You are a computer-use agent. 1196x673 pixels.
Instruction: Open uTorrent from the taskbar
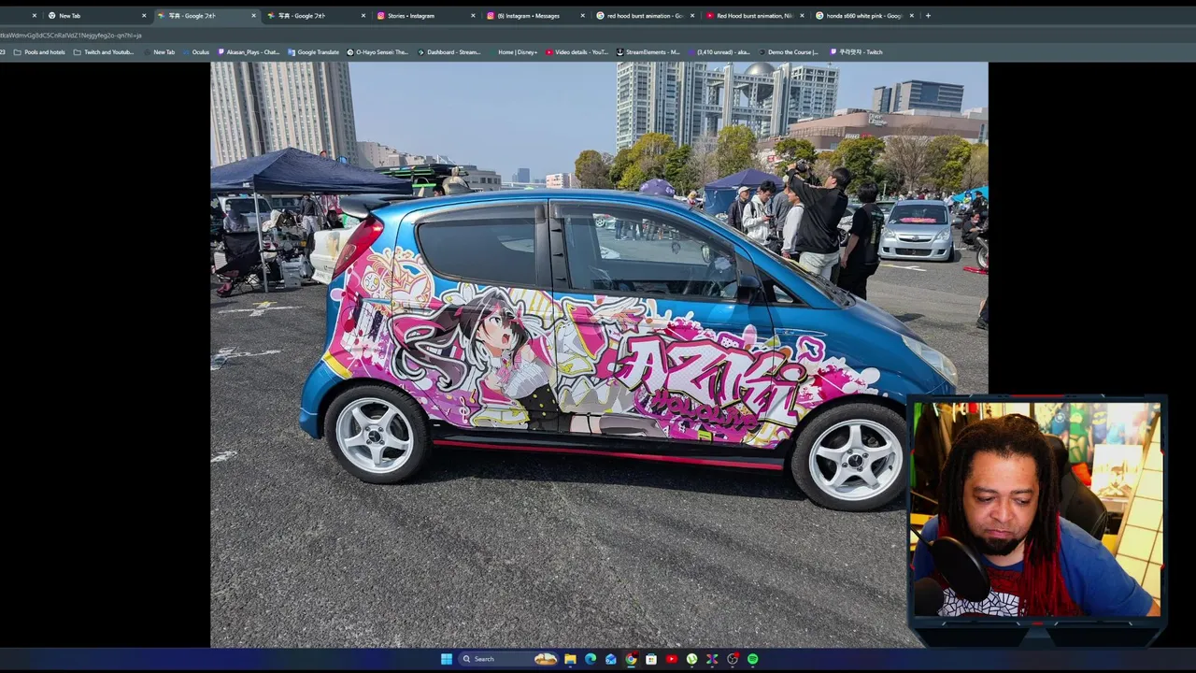(691, 659)
